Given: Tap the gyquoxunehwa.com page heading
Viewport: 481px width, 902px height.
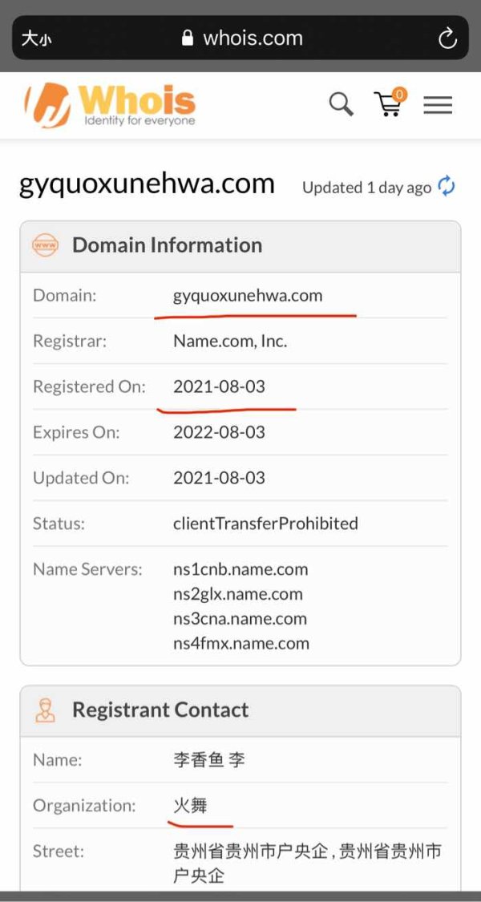Looking at the screenshot, I should point(147,184).
